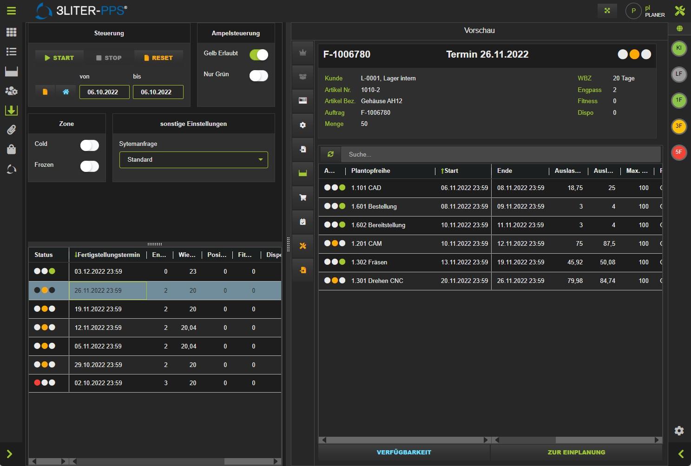Click the STOP button
Image resolution: width=691 pixels, height=466 pixels.
click(x=109, y=58)
